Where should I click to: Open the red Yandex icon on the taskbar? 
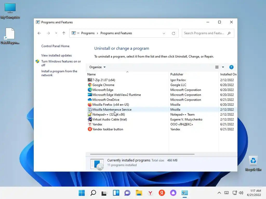point(162,193)
